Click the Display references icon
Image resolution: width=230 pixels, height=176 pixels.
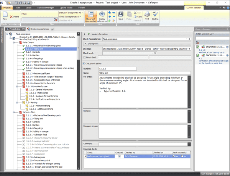[102, 16]
